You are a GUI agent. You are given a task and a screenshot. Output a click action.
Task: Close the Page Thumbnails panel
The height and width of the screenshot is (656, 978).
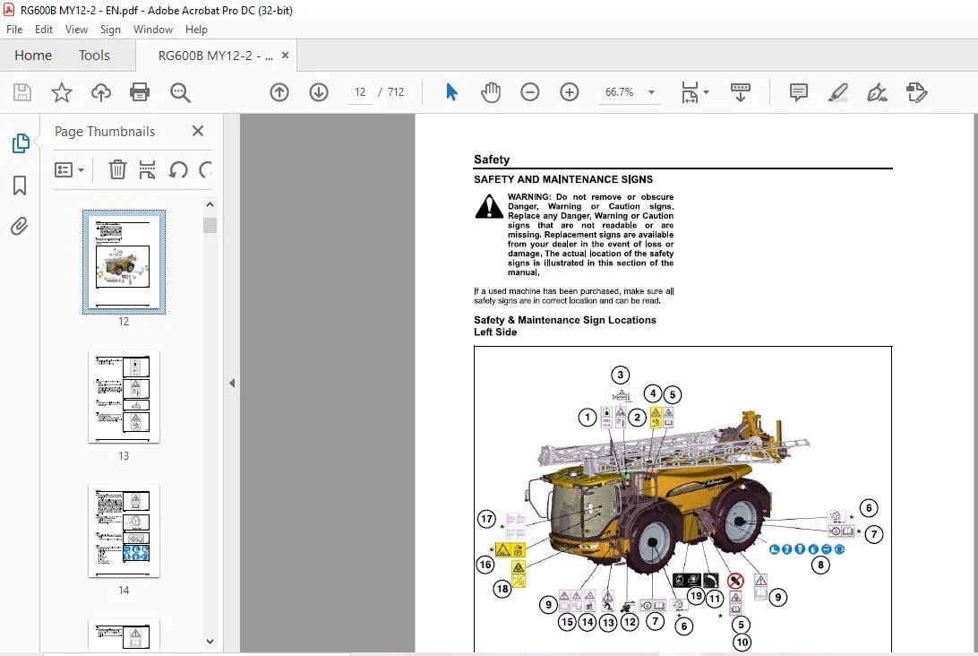198,131
